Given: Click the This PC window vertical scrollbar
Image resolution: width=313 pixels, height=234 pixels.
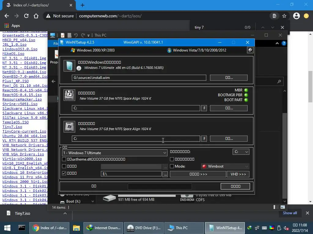Looking at the screenshot, I should [x=285, y=155].
